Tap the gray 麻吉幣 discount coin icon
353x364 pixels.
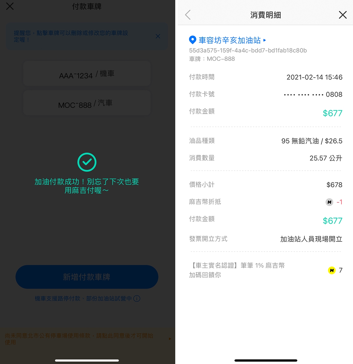329,202
